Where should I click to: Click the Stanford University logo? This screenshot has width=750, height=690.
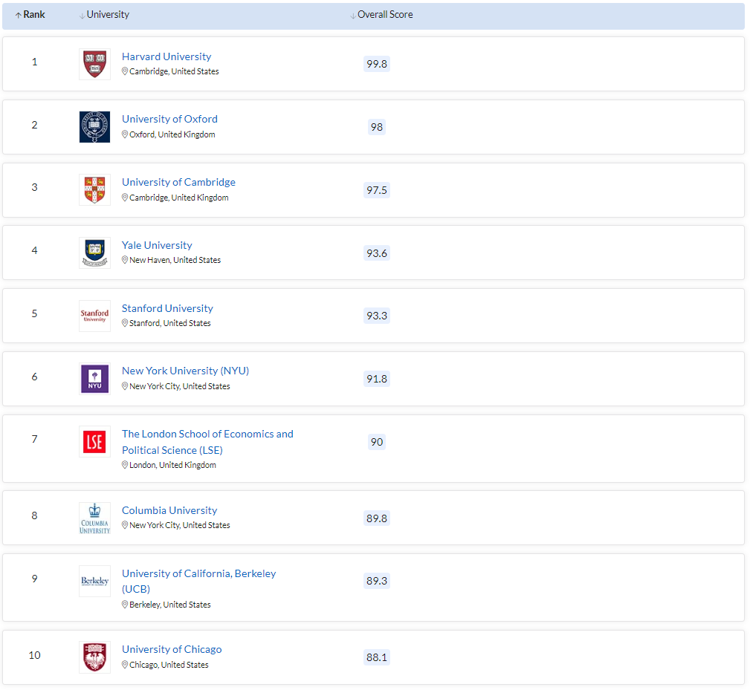coord(94,316)
